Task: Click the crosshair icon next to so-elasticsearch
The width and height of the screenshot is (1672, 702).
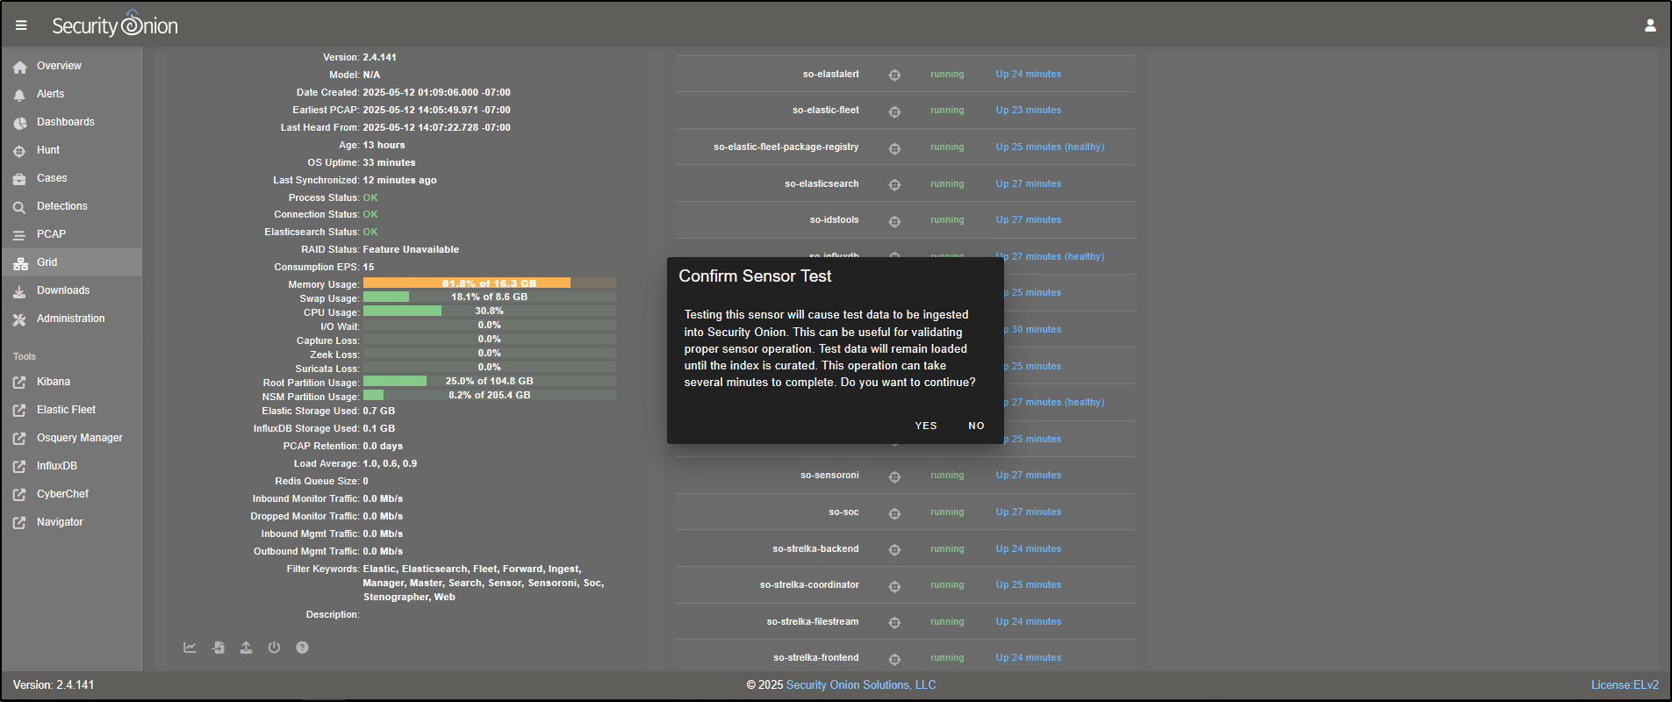Action: [894, 185]
